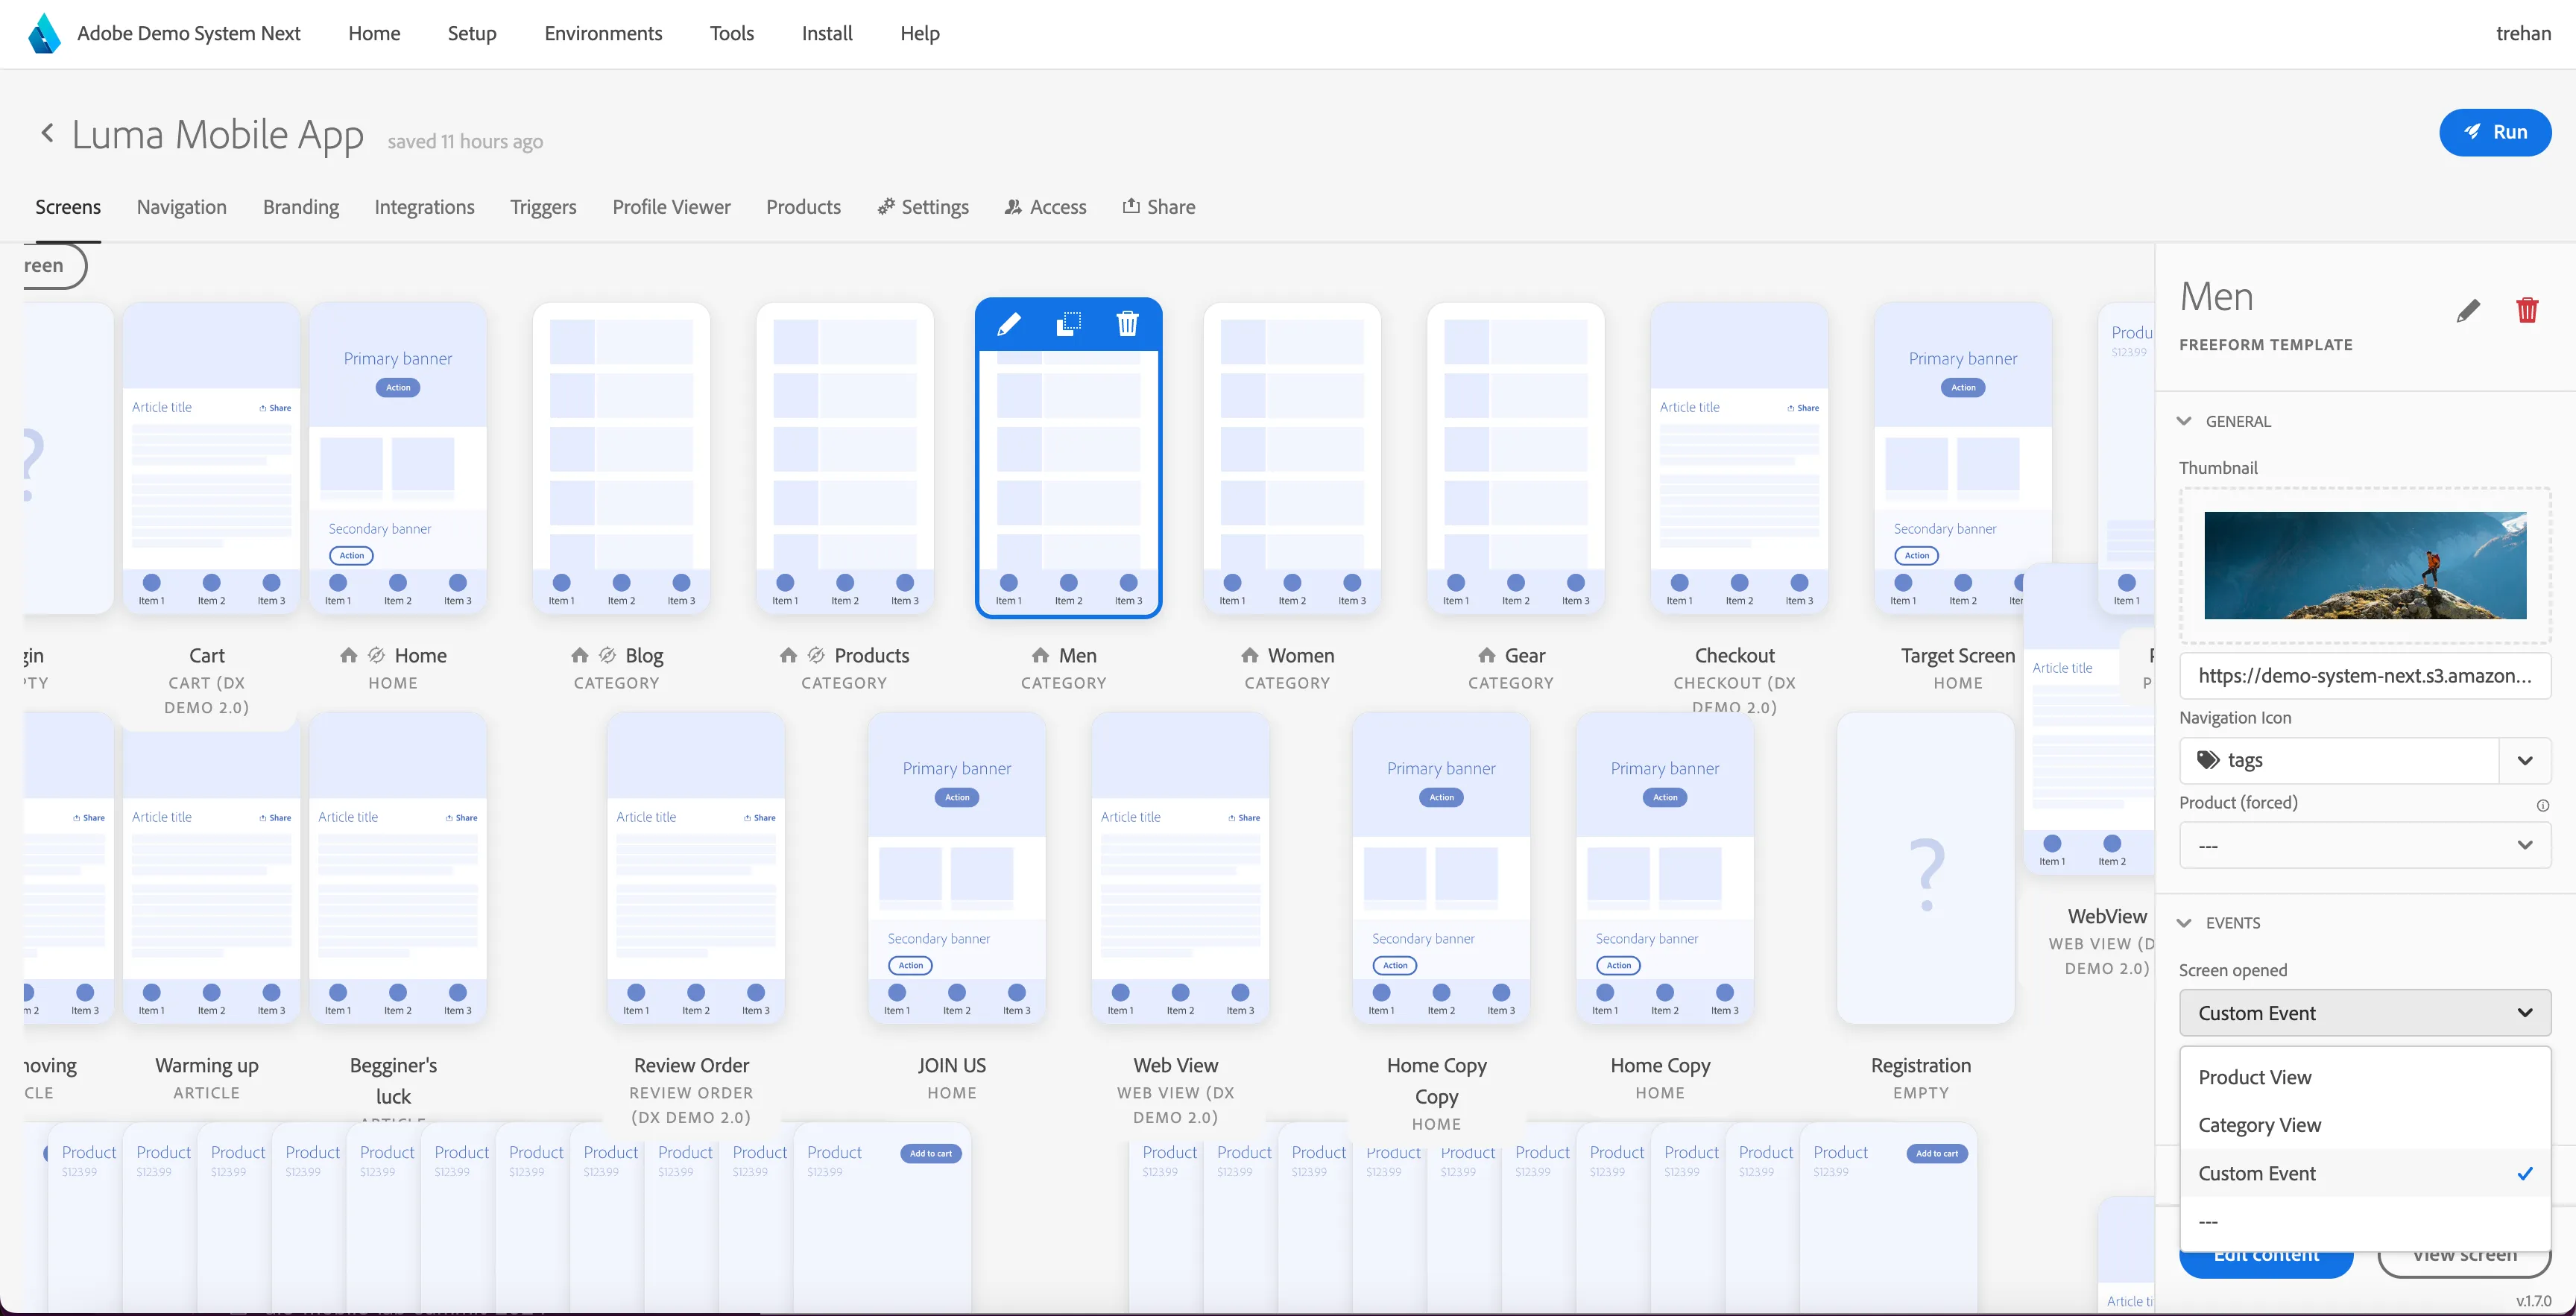Click the trash icon on selected Men card
This screenshot has width=2576, height=1316.
pos(1127,324)
